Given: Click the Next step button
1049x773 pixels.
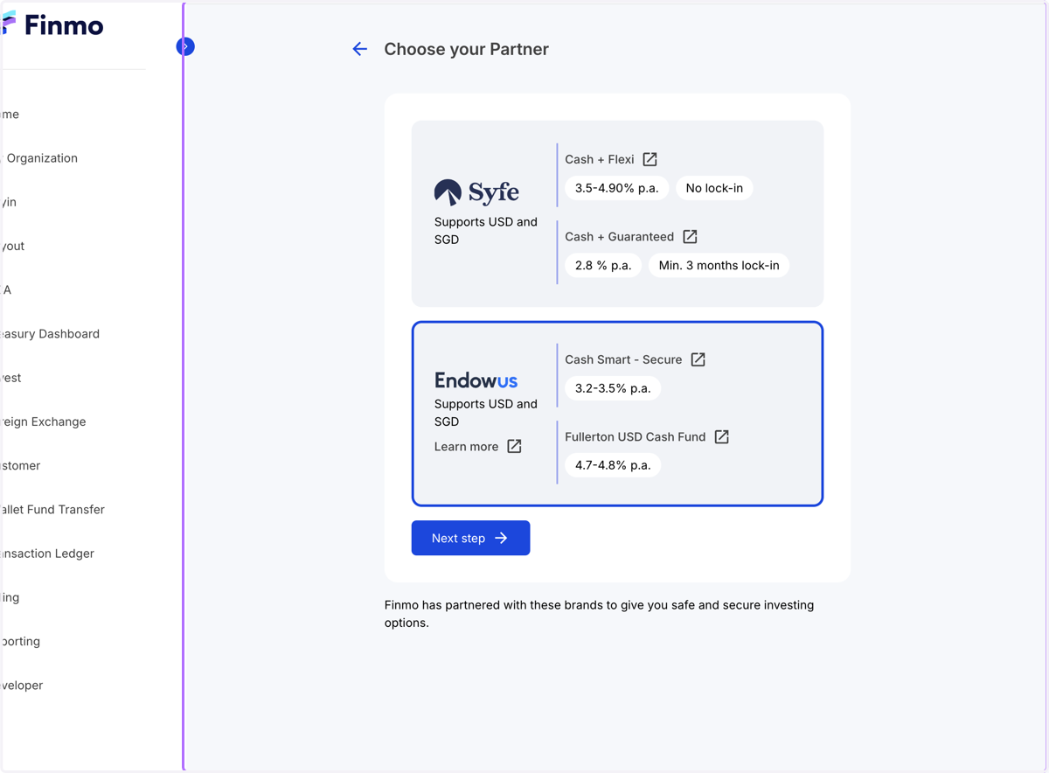Looking at the screenshot, I should click(470, 538).
